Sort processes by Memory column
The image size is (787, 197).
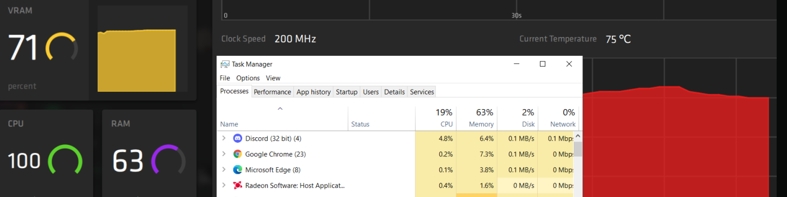[477, 118]
